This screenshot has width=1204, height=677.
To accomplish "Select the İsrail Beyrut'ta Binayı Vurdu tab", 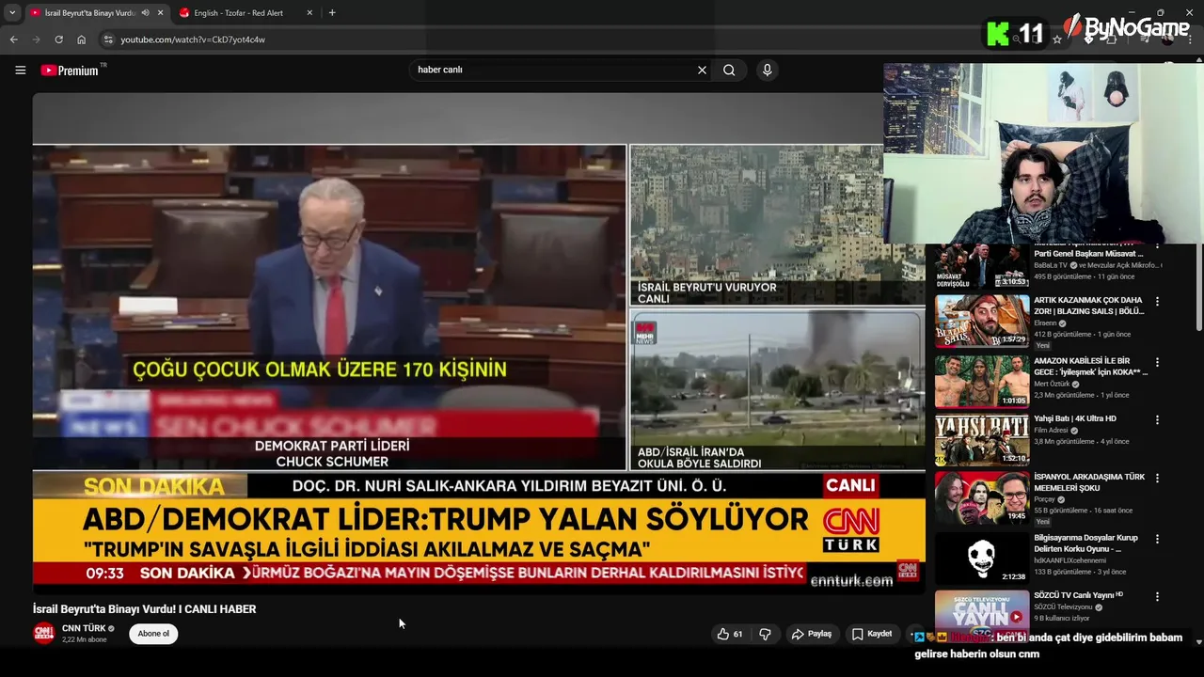I will [89, 13].
